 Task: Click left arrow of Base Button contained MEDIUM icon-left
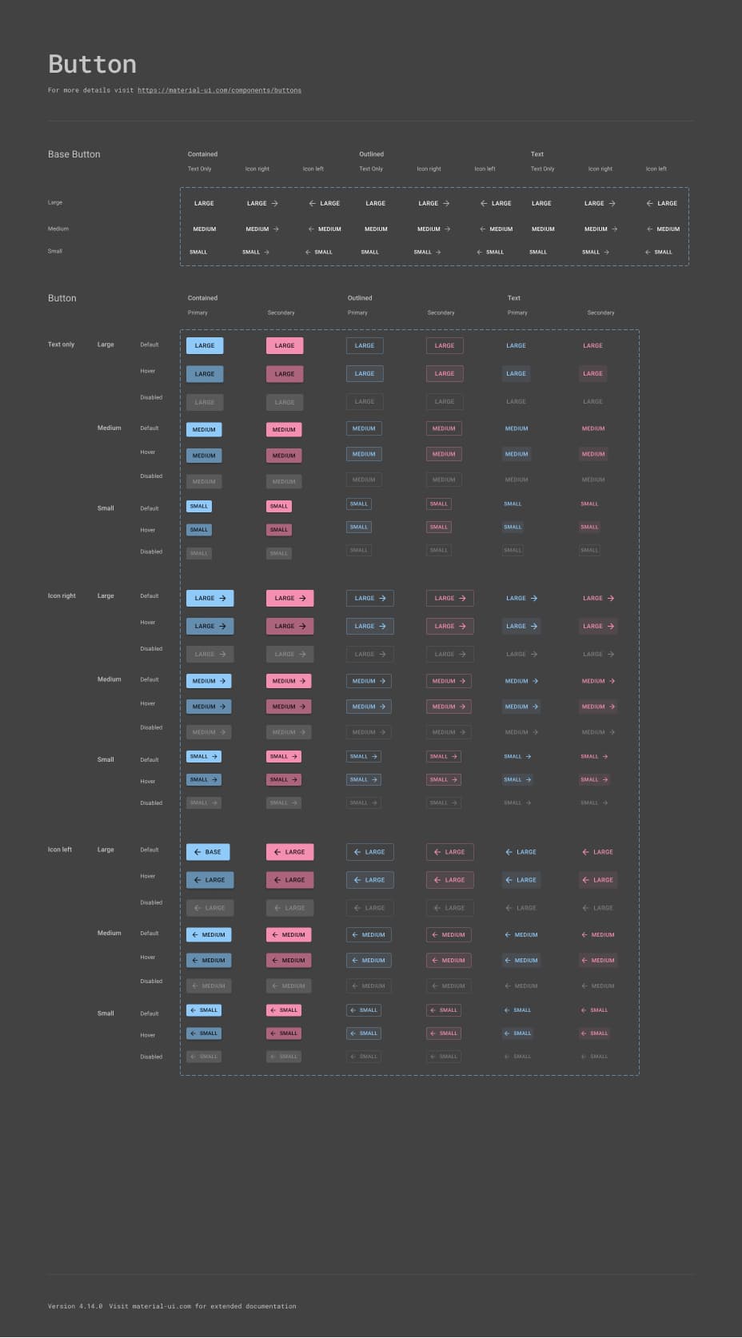(311, 229)
